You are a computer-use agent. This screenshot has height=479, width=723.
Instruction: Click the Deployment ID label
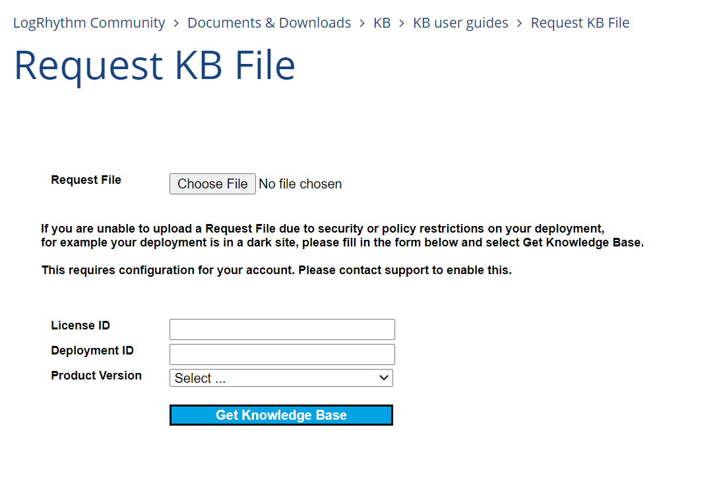[x=92, y=351]
